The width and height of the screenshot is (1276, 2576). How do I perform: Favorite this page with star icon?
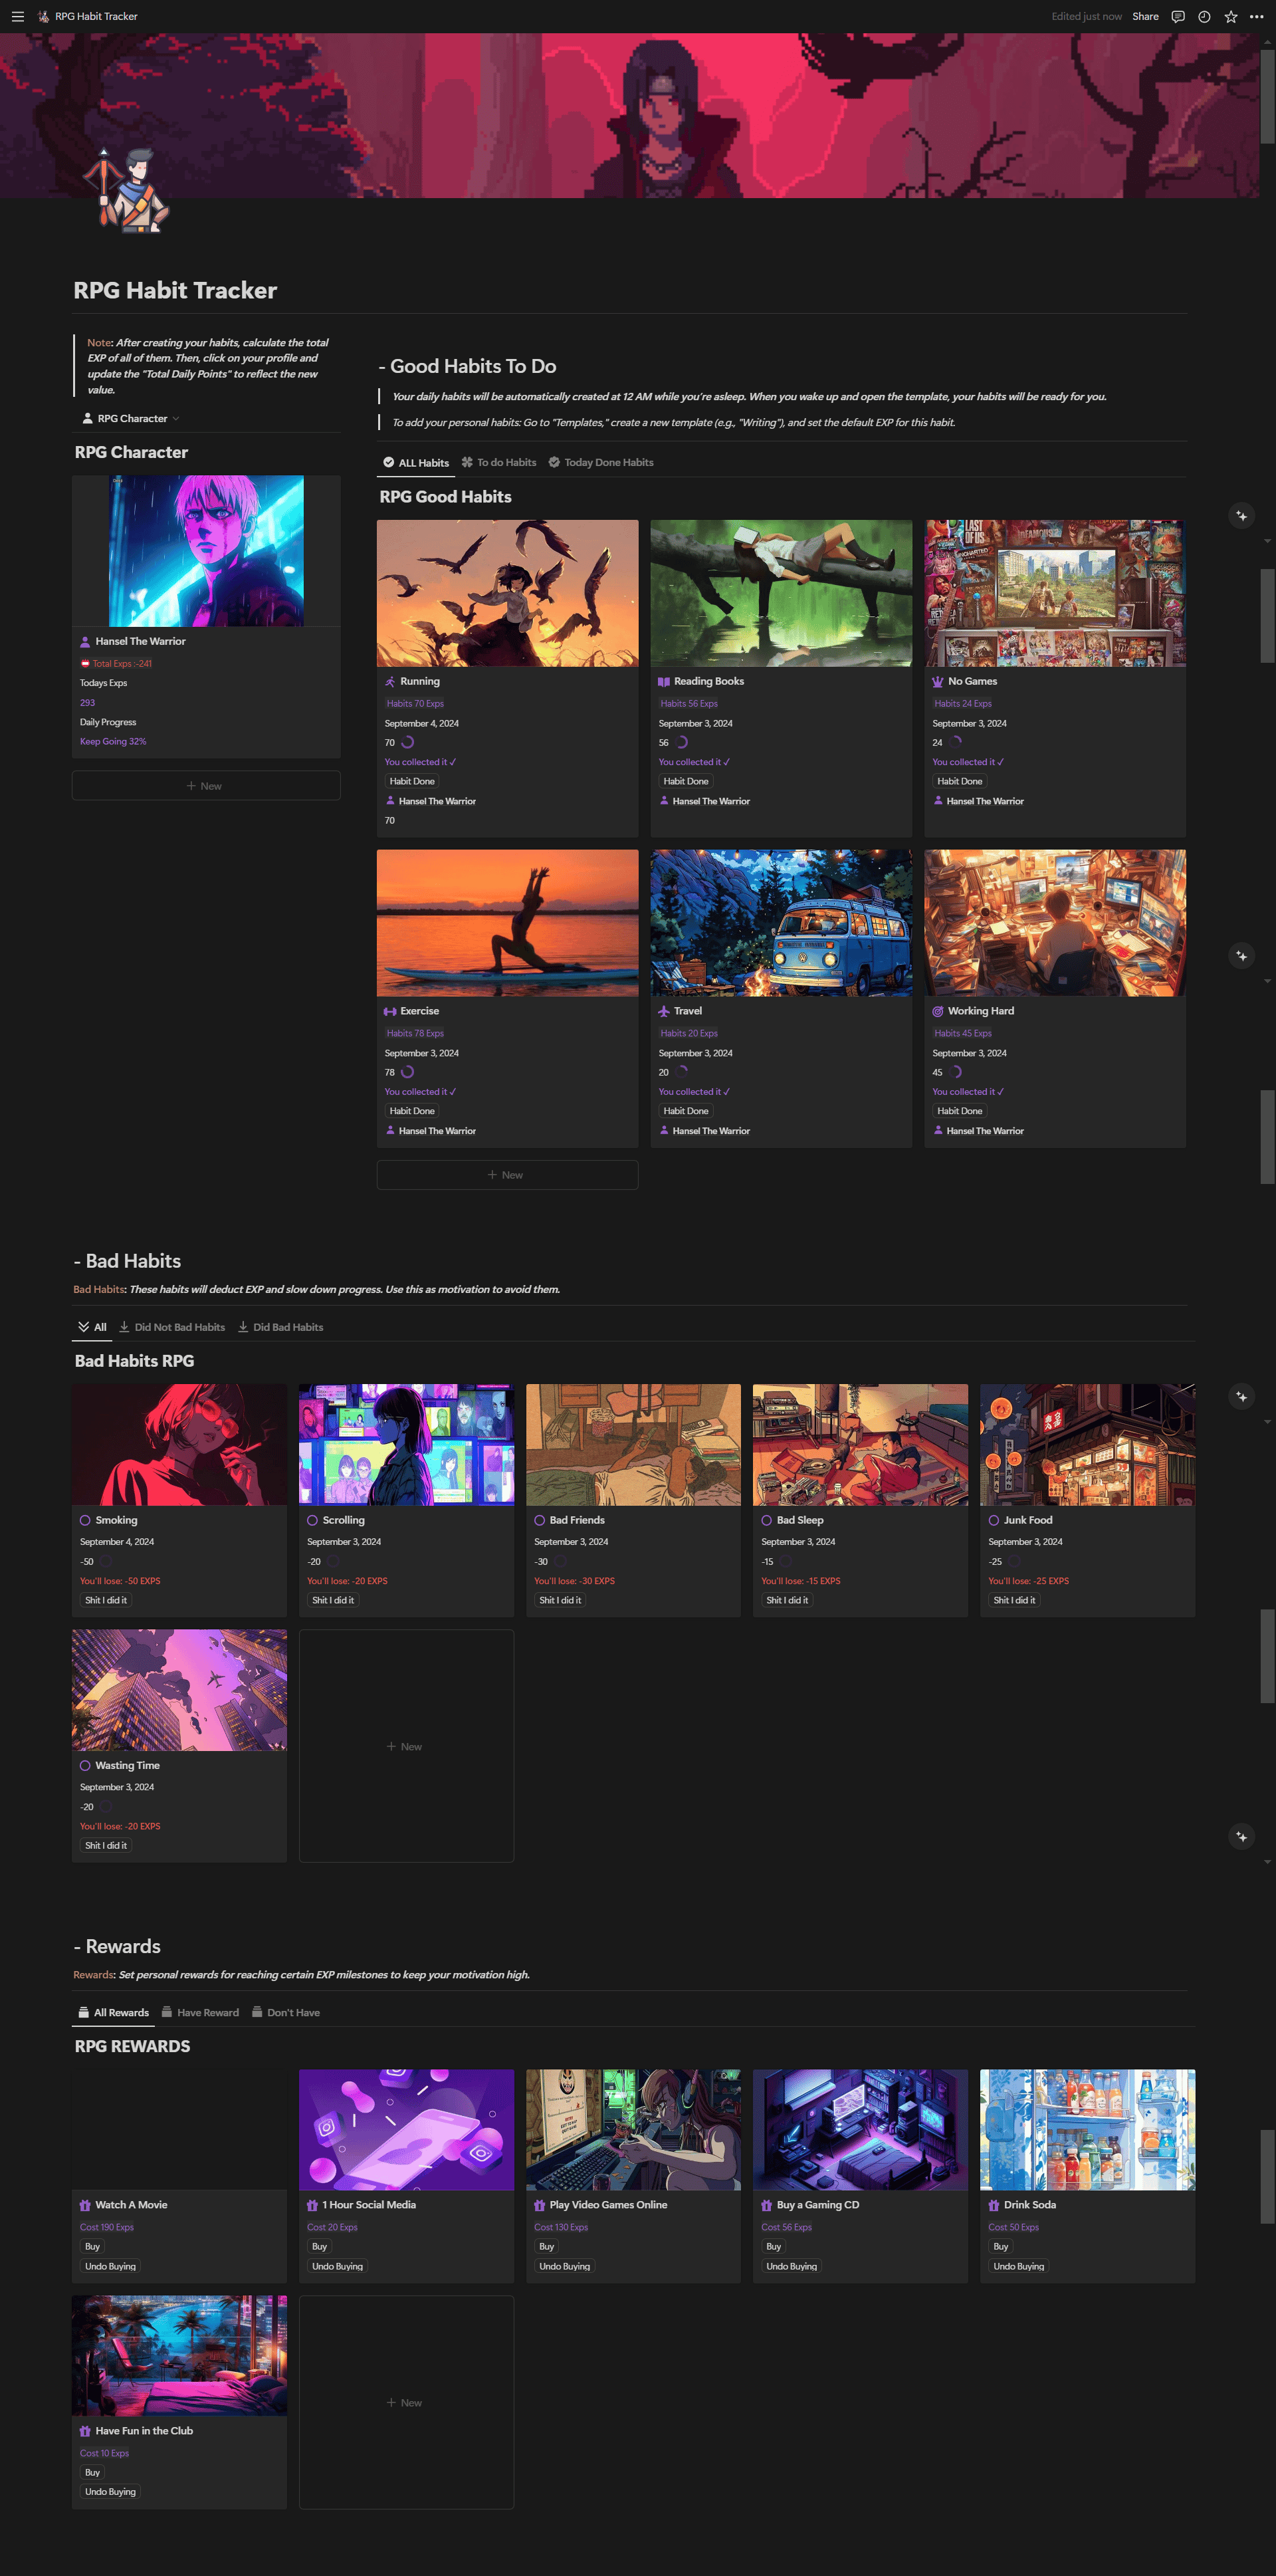(1230, 16)
